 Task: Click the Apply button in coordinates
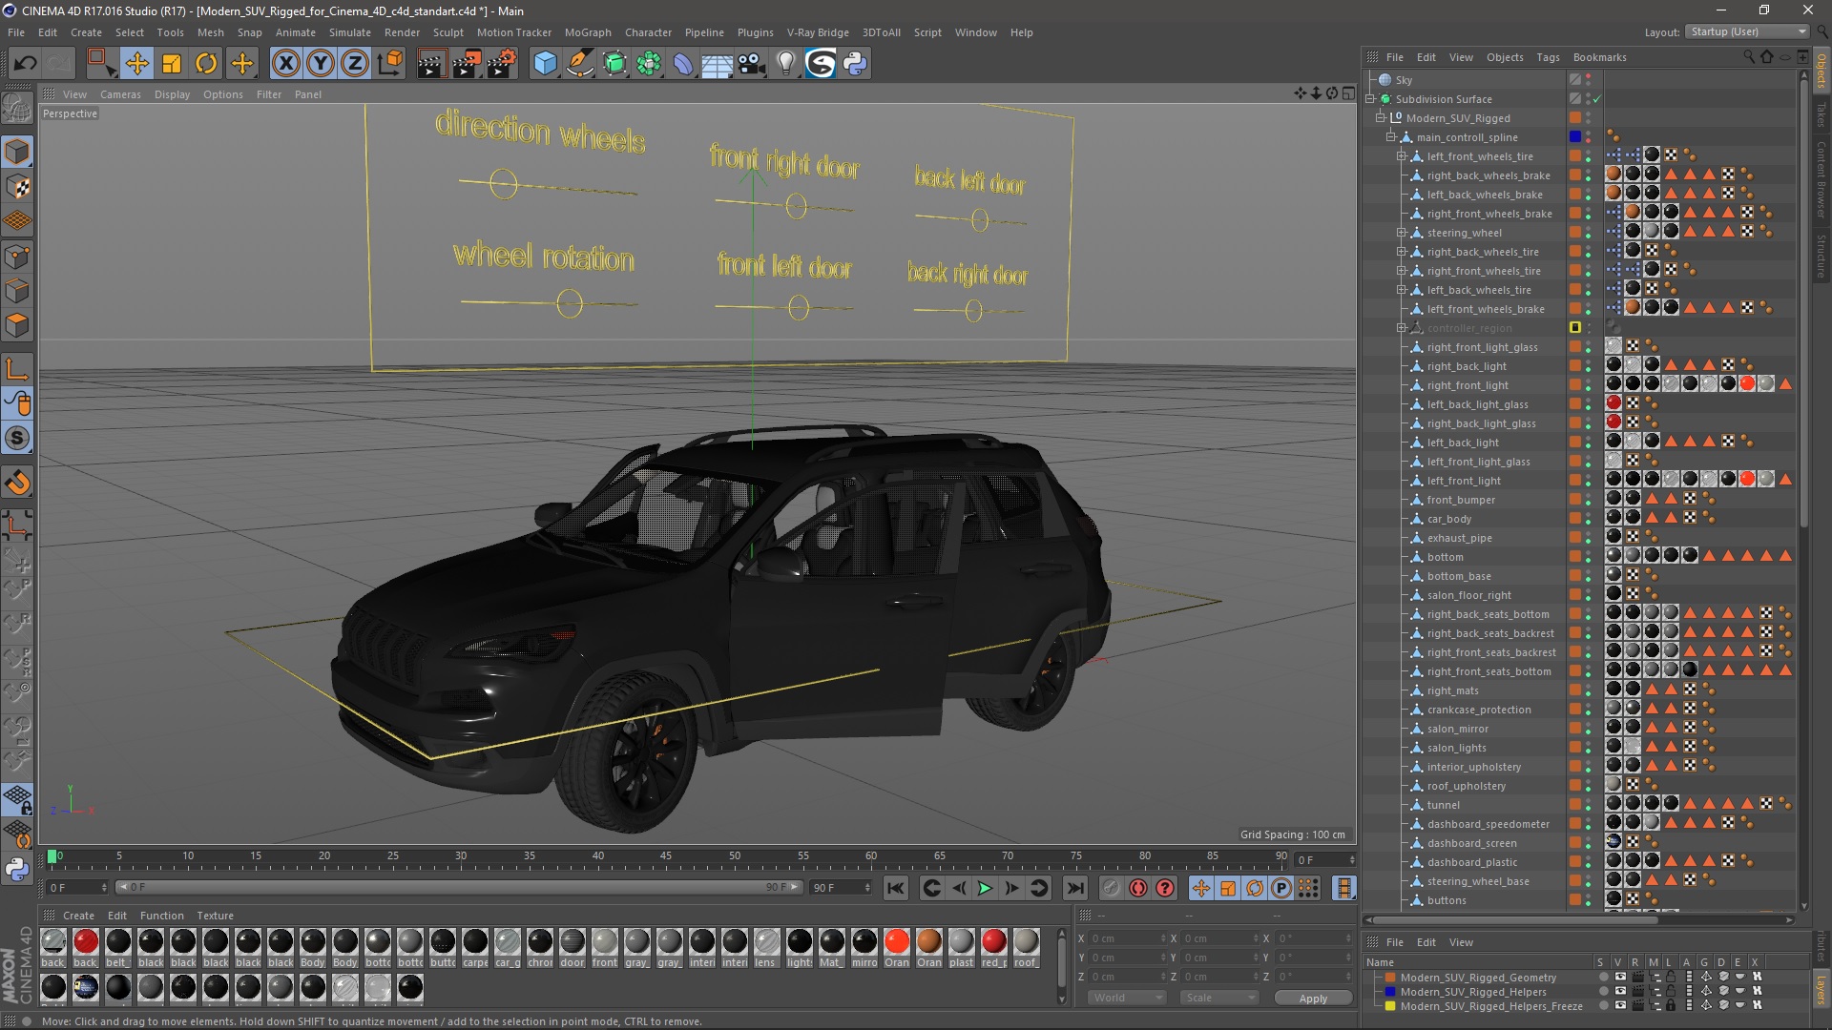tap(1313, 999)
